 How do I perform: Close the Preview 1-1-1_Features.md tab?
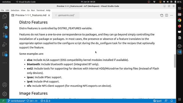pos(49,15)
